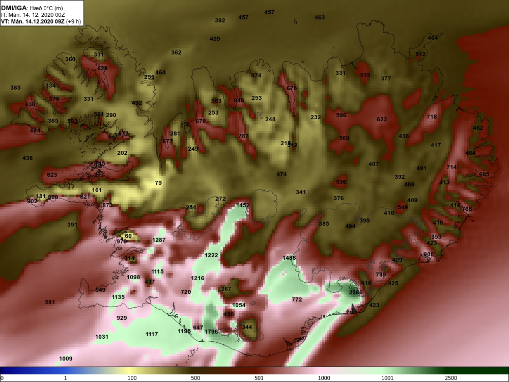
Task: Click the map value '1796'
Action: [211, 332]
